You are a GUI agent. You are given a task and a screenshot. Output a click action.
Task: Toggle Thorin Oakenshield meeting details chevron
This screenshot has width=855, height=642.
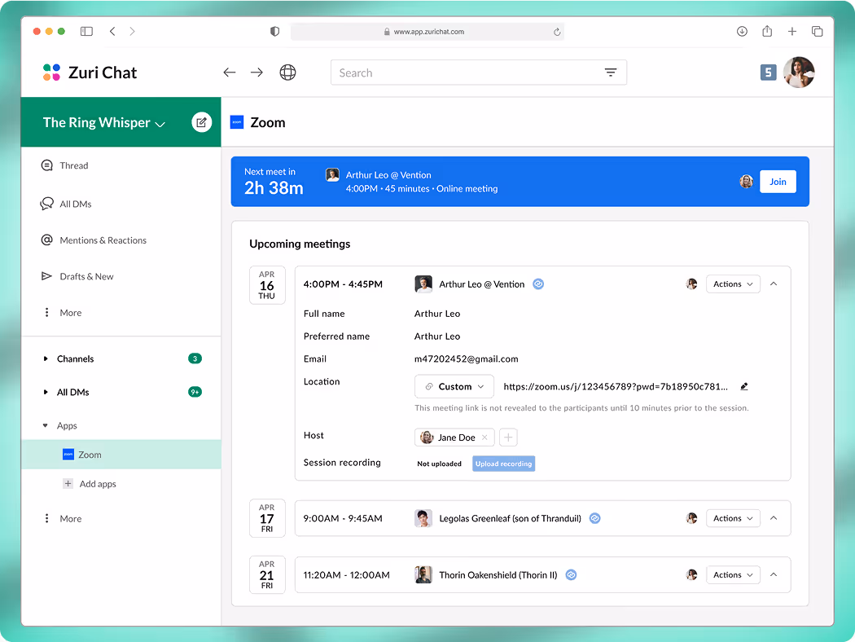click(774, 574)
